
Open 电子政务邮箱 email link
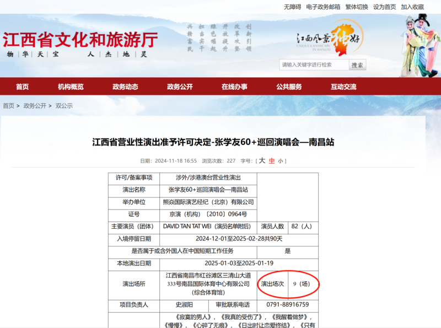coord(323,7)
